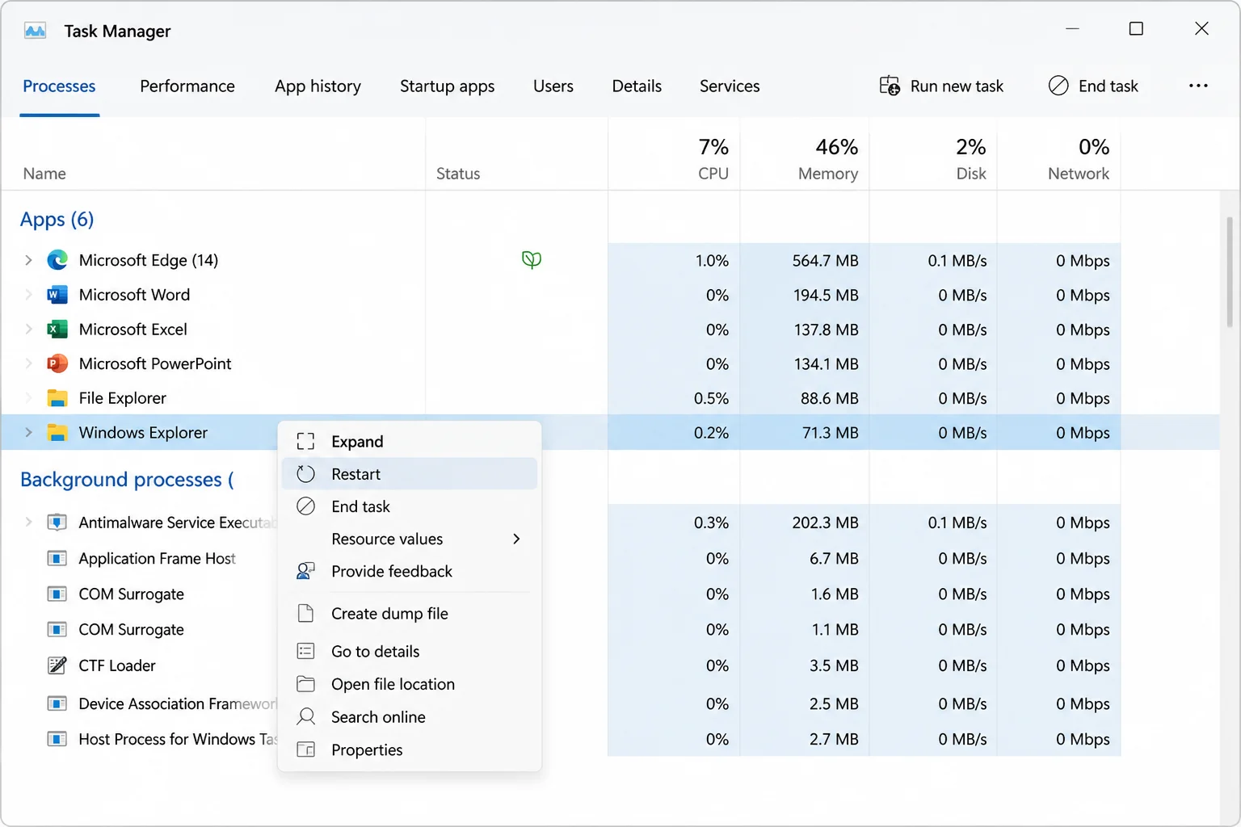Screen dimensions: 1241x827
Task: Click the second COM Surrogate icon with 1.1 MB
Action: [x=57, y=629]
